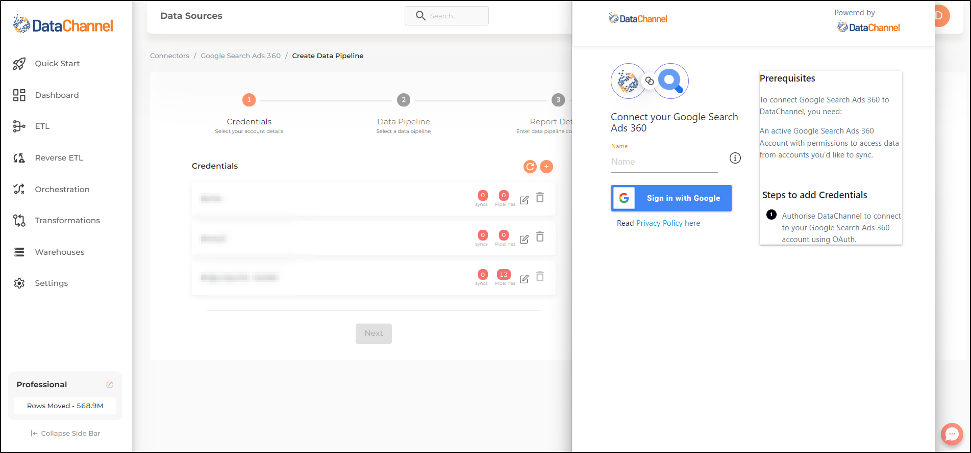Click the info icon beside Name field

point(735,158)
